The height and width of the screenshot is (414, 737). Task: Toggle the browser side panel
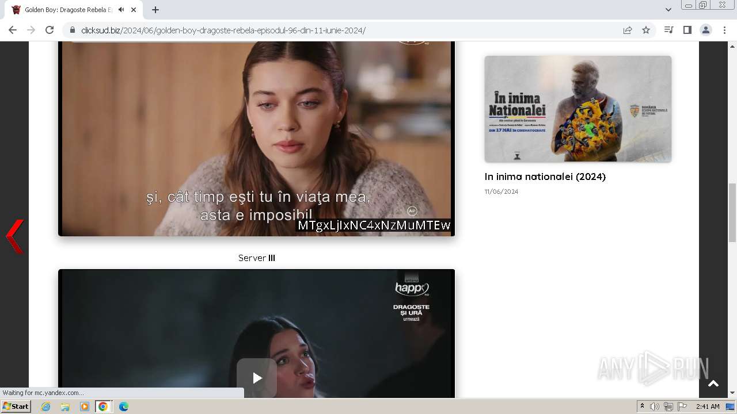pyautogui.click(x=687, y=30)
